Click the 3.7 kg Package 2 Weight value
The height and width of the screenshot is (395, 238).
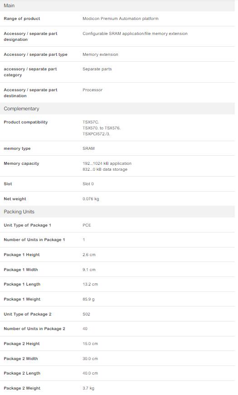click(88, 388)
